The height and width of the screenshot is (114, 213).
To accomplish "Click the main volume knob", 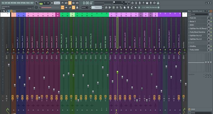I will (36, 3).
